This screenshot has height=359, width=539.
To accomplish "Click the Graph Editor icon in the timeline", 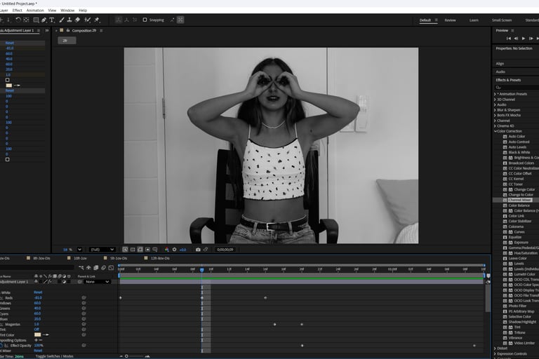I will [x=111, y=268].
